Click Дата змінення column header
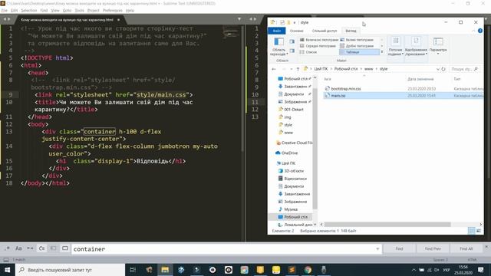 [420, 79]
